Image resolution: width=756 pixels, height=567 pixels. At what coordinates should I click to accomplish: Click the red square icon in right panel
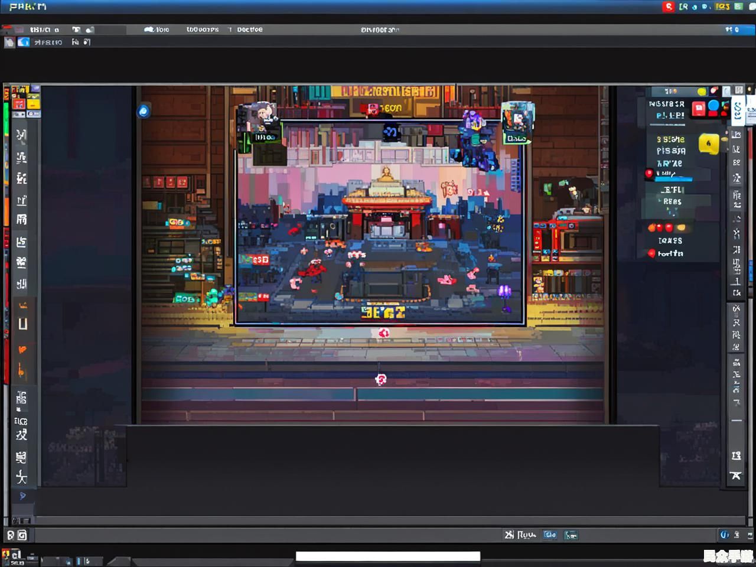[x=699, y=109]
